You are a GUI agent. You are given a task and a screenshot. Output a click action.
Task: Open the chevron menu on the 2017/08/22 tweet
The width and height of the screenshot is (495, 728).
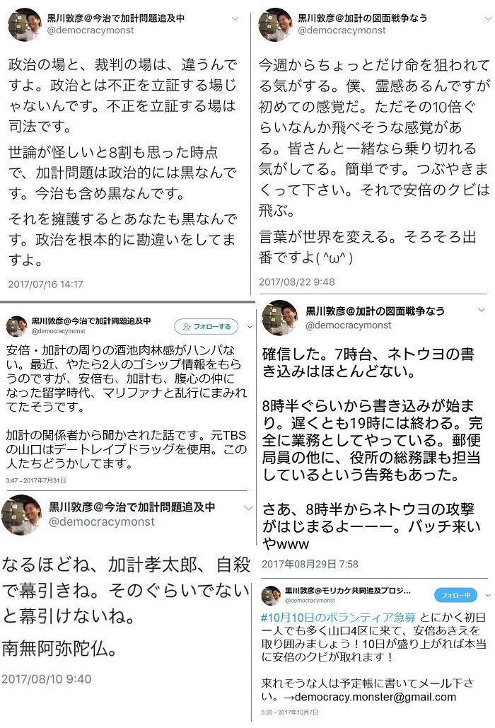click(x=488, y=19)
